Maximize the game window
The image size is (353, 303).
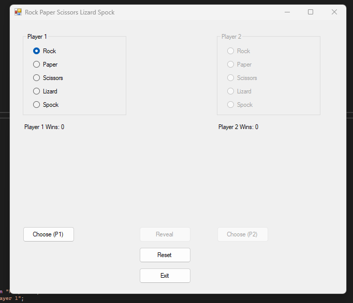[x=311, y=12]
